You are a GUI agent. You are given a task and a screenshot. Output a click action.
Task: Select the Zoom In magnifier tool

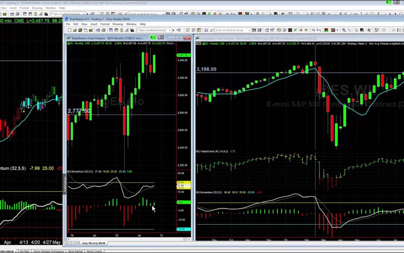tap(345, 30)
